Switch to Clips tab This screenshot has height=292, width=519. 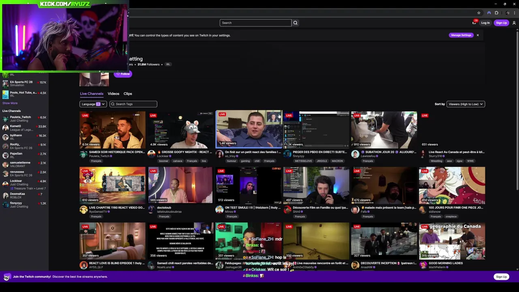pos(128,94)
